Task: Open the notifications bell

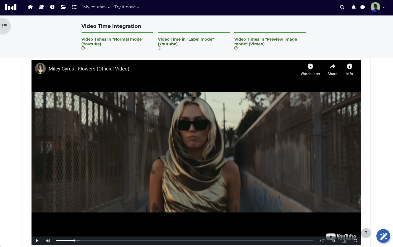Action: click(x=354, y=7)
